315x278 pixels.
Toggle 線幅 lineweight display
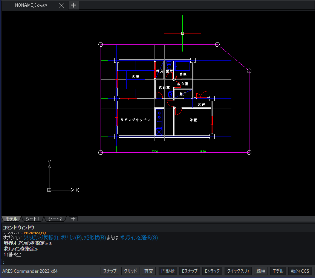261,271
